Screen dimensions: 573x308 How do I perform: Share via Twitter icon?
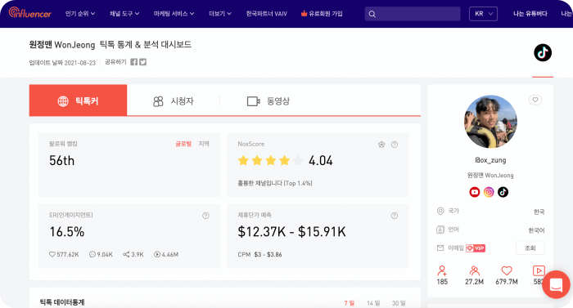click(x=143, y=62)
